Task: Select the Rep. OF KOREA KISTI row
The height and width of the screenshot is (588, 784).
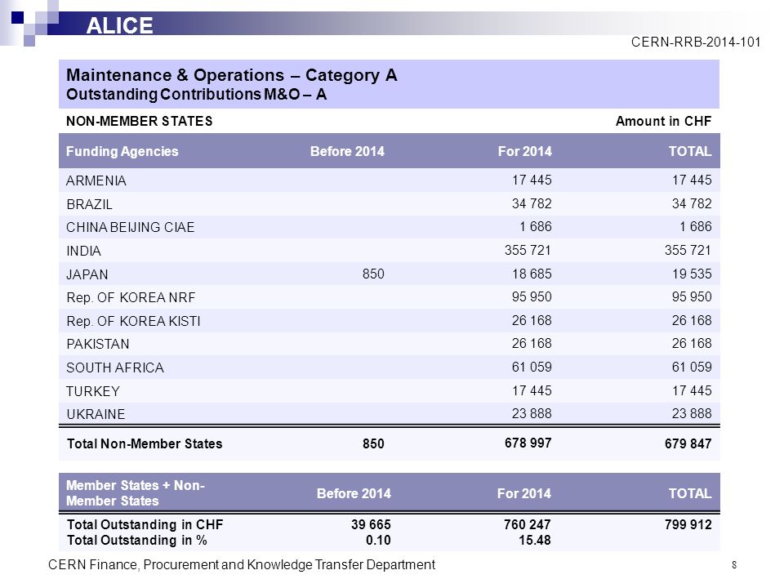Action: tap(390, 320)
